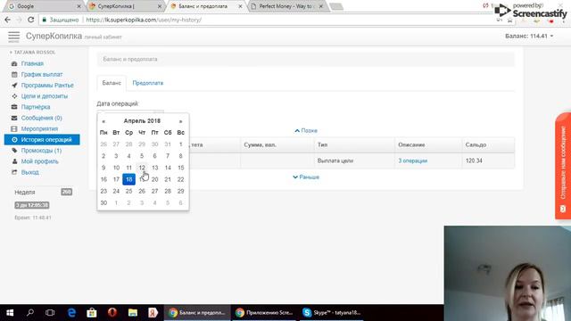Image resolution: width=571 pixels, height=321 pixels.
Task: Expand the Баланс: 114.41 dropdown
Action: [x=529, y=36]
